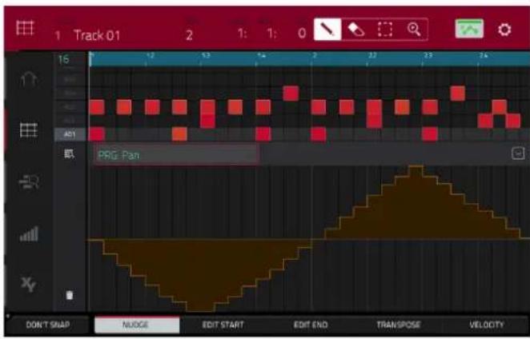Open Main mode from sidebar arch icon
The image size is (530, 339).
tap(29, 80)
